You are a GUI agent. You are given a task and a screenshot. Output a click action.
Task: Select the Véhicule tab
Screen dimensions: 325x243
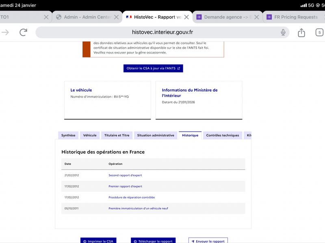pos(90,135)
